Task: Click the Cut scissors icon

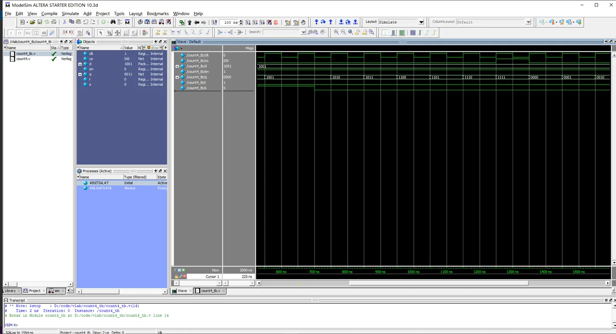Action: 64,22
